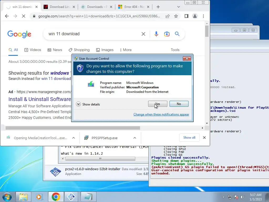Switch to Downloads PPSSPP tab
This screenshot has height=202, width=269.
[96, 7]
